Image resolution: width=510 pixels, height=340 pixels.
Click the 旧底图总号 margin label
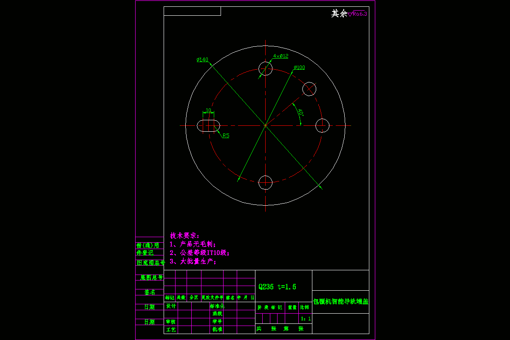pyautogui.click(x=150, y=263)
